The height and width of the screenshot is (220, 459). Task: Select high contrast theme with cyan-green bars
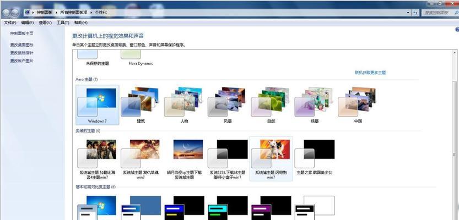pyautogui.click(x=228, y=208)
